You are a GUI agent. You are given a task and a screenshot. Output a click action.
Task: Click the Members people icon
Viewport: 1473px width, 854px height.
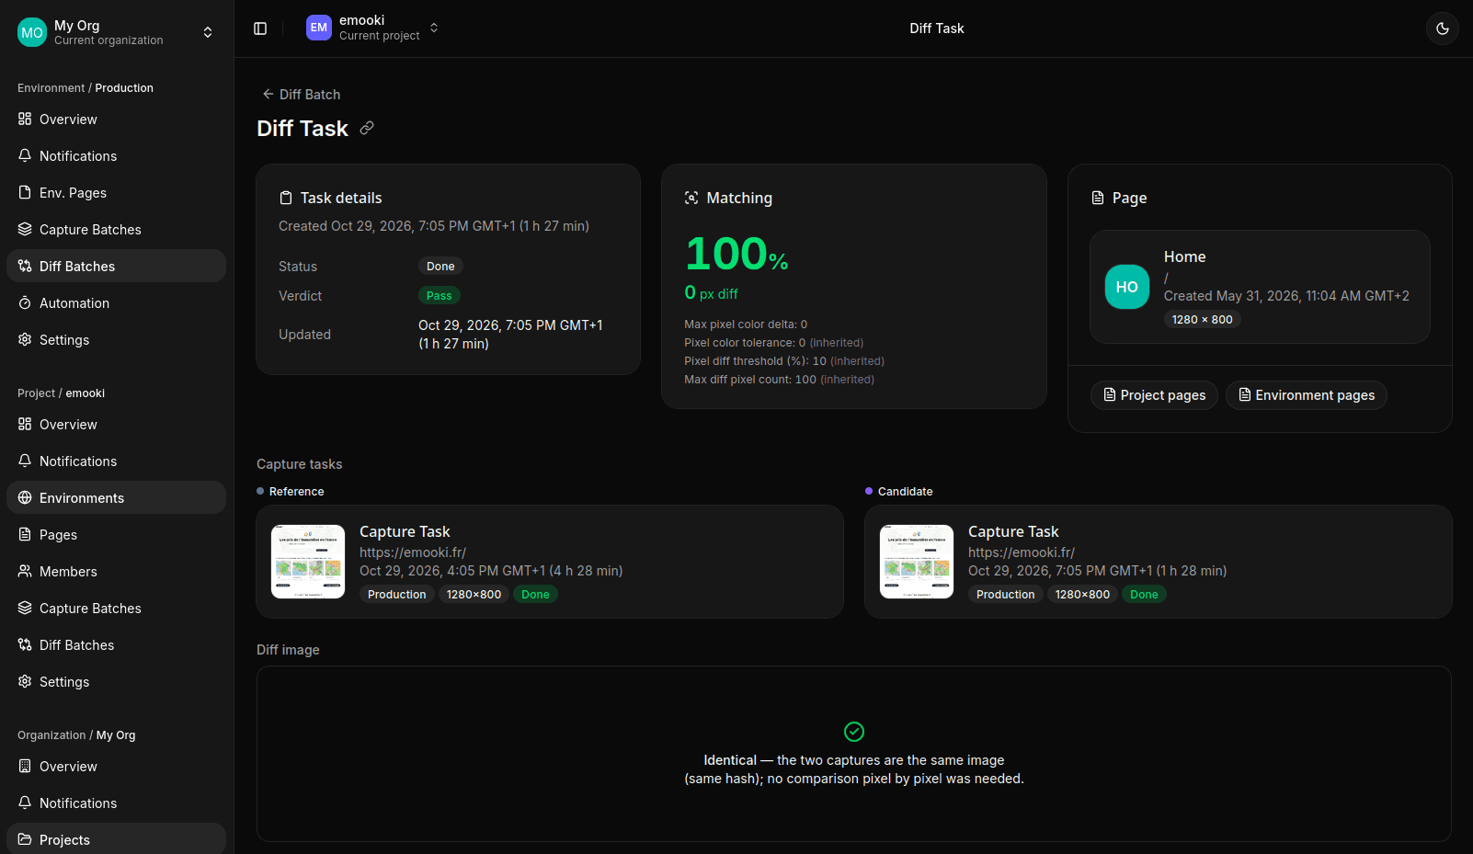pyautogui.click(x=25, y=571)
